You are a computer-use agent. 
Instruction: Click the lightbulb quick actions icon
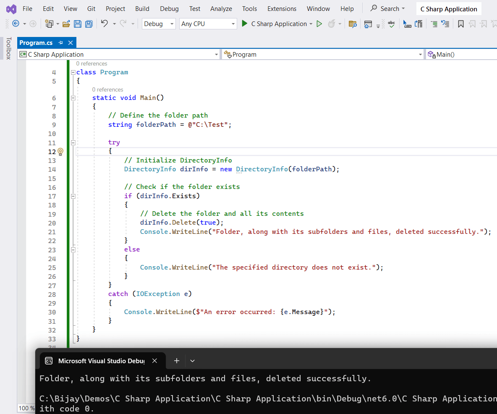[60, 152]
